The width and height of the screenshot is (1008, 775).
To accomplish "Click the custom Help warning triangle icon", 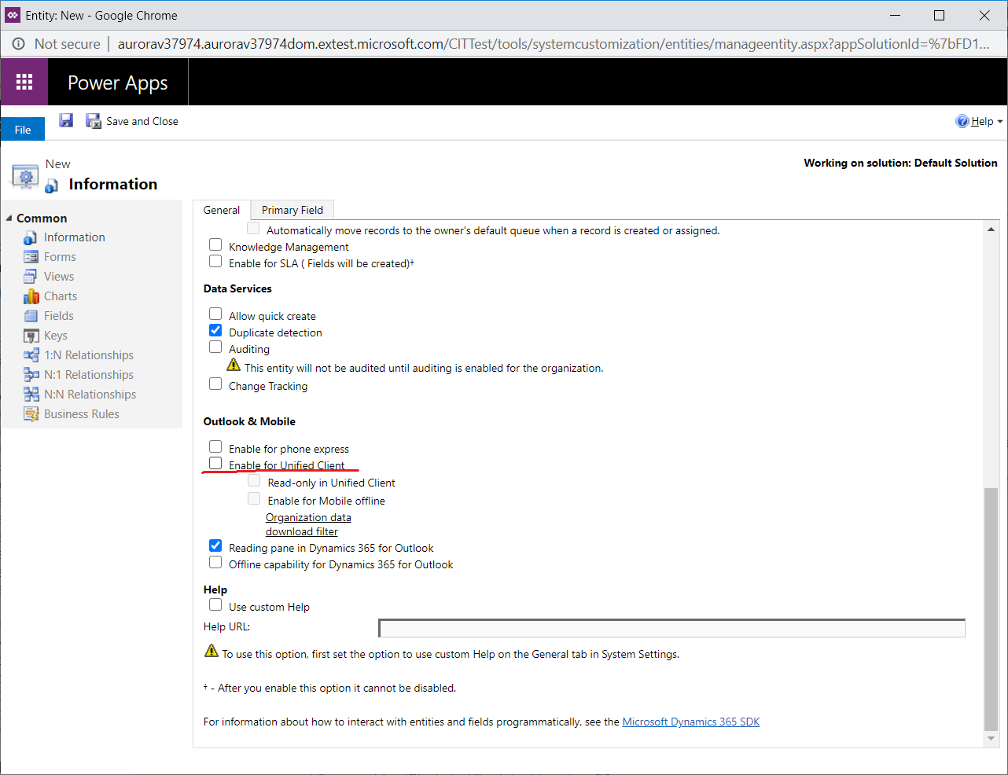I will (x=212, y=651).
